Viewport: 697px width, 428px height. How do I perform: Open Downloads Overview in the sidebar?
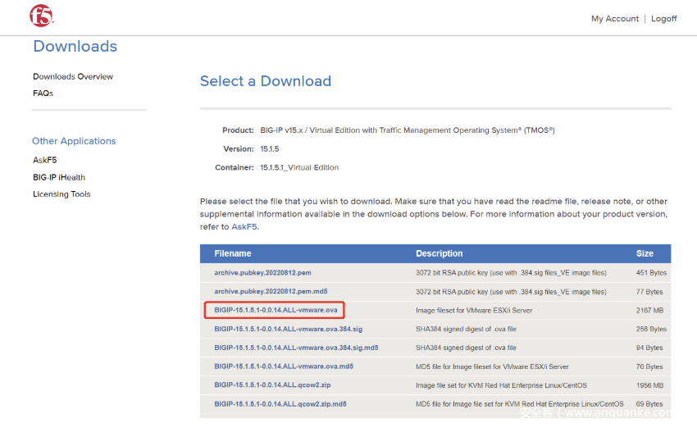click(73, 76)
